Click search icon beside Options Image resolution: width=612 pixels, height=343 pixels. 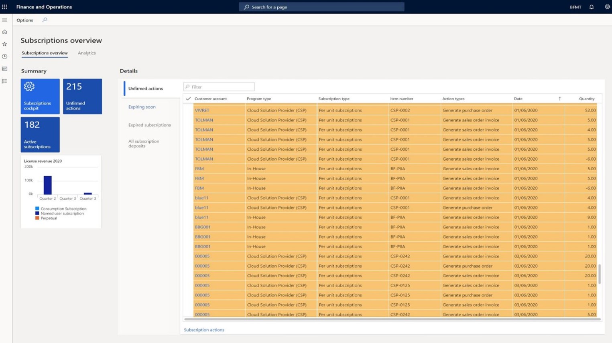pyautogui.click(x=45, y=20)
